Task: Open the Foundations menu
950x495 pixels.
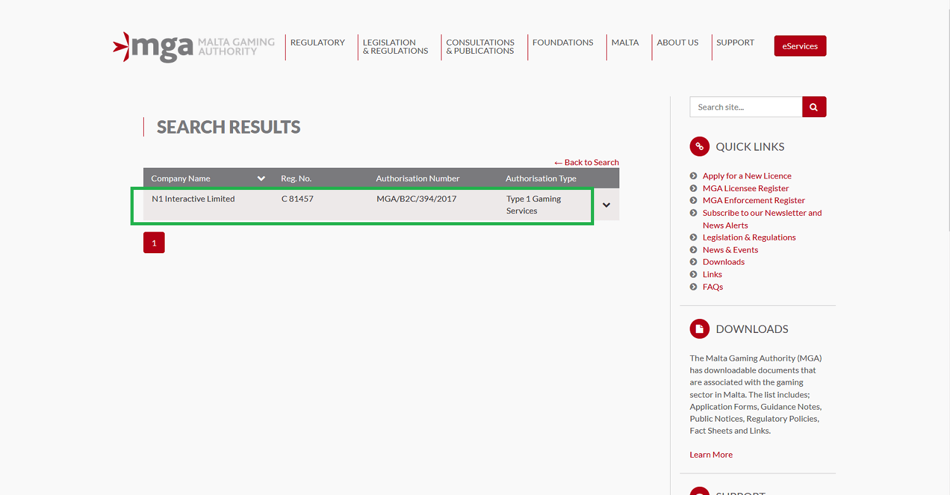Action: coord(563,42)
